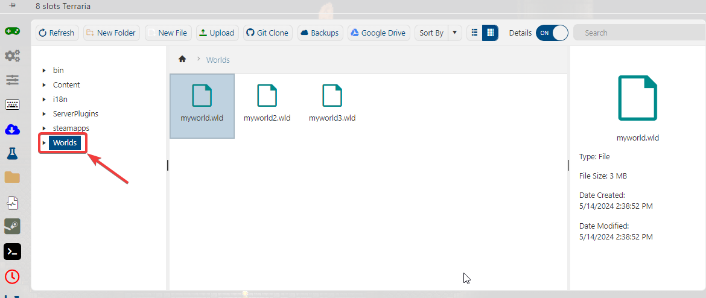Expand the Worlds folder arrow
The width and height of the screenshot is (706, 298).
click(x=44, y=143)
